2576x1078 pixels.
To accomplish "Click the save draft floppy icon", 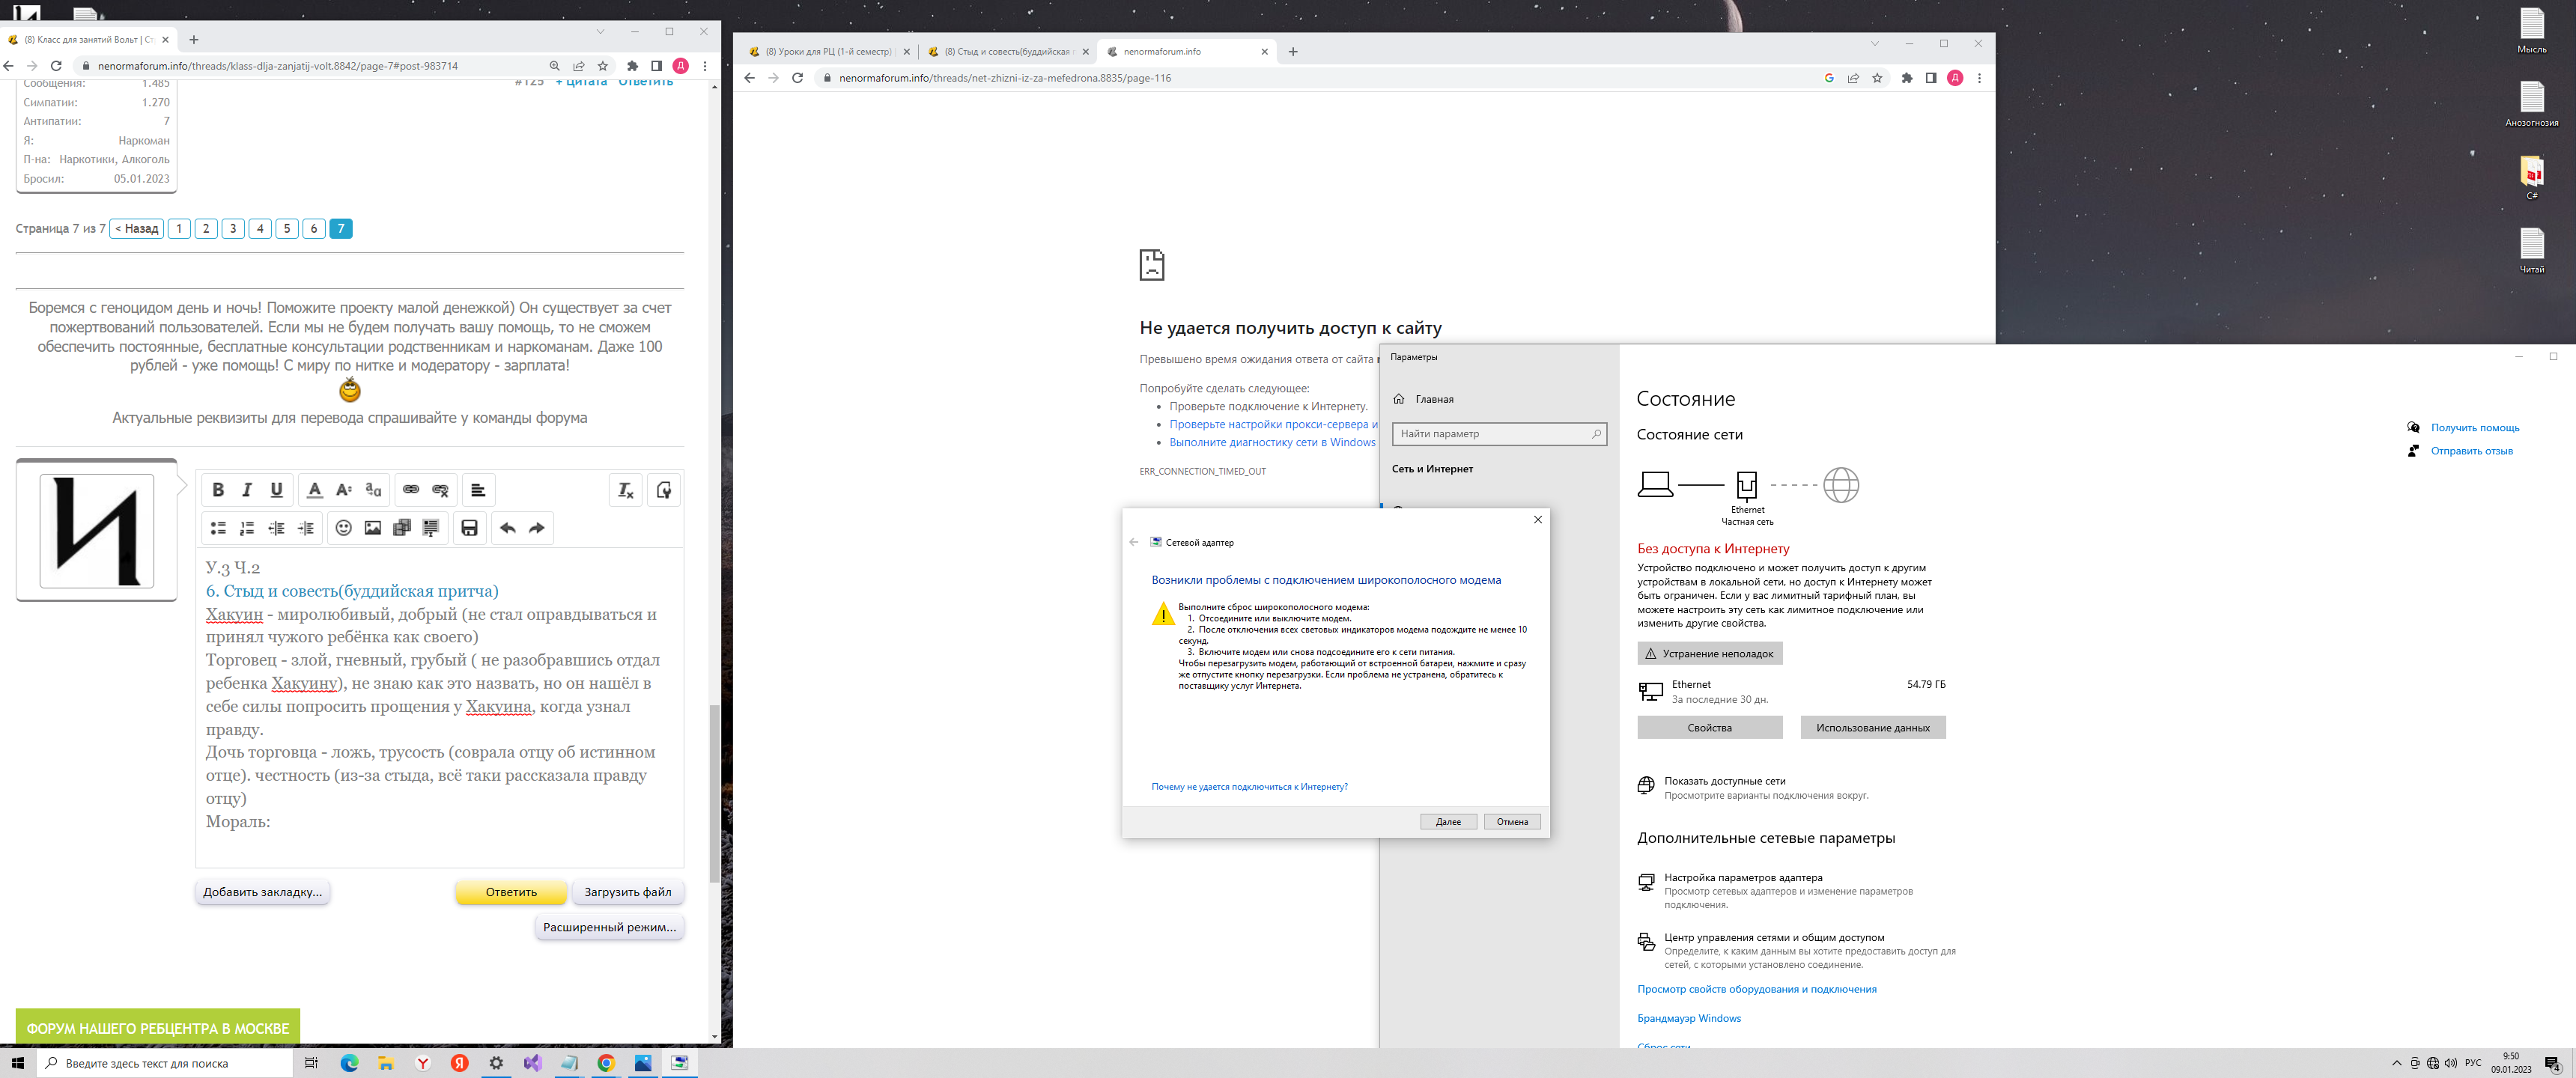I will 469,528.
